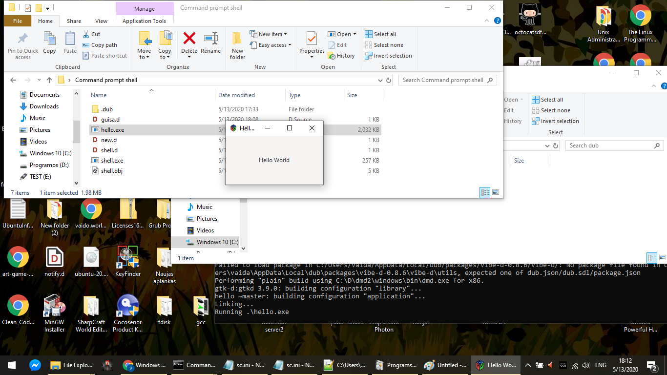
Task: Switch to the View ribbon tab
Action: (x=101, y=21)
